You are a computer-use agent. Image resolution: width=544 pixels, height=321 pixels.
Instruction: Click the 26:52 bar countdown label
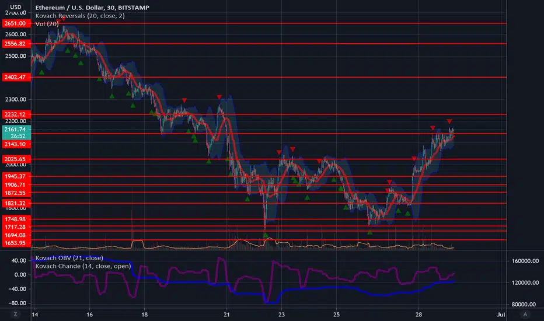click(18, 136)
